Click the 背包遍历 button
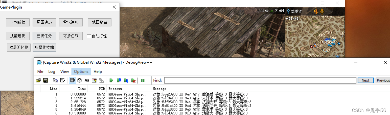The width and height of the screenshot is (390, 115). point(71,22)
